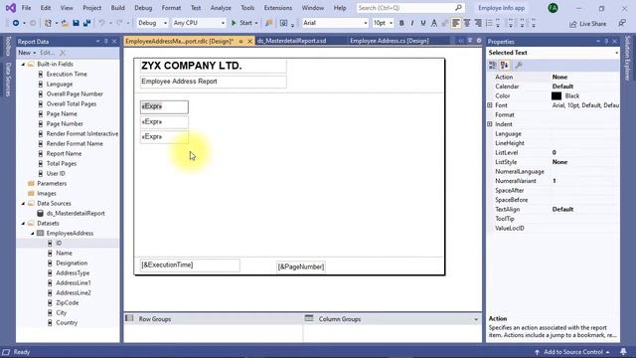Image resolution: width=636 pixels, height=358 pixels.
Task: Click the New dropdown in Report Data
Action: click(27, 53)
